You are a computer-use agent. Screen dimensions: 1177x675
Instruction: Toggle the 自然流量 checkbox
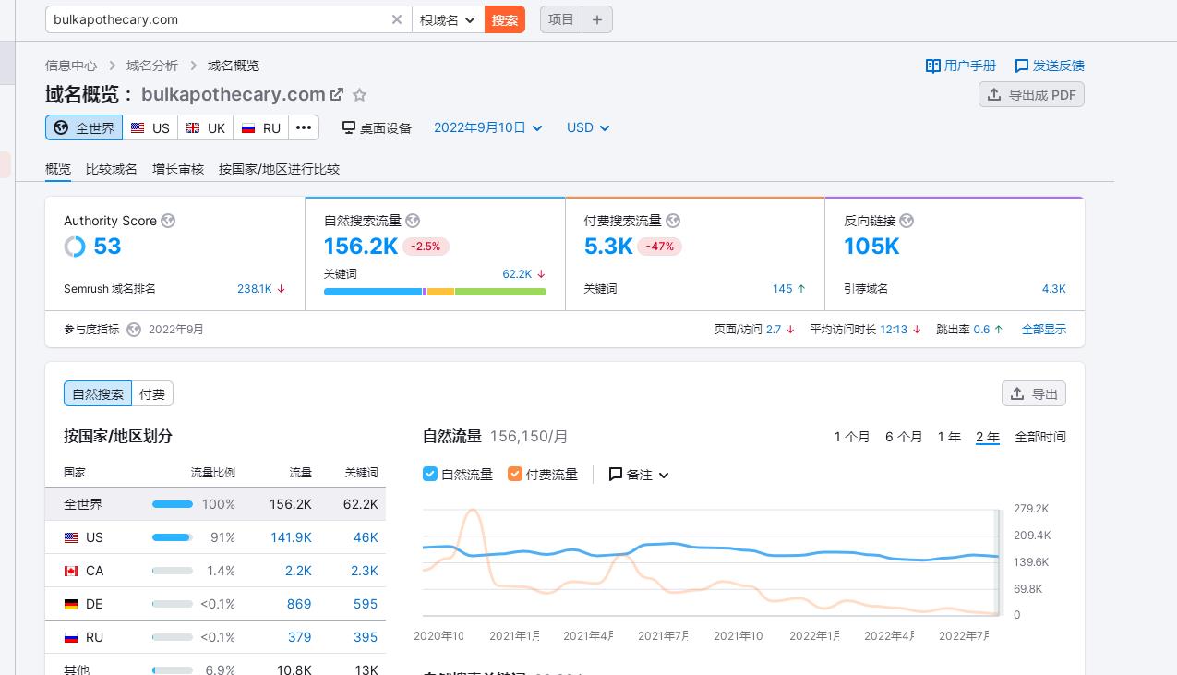pos(430,474)
